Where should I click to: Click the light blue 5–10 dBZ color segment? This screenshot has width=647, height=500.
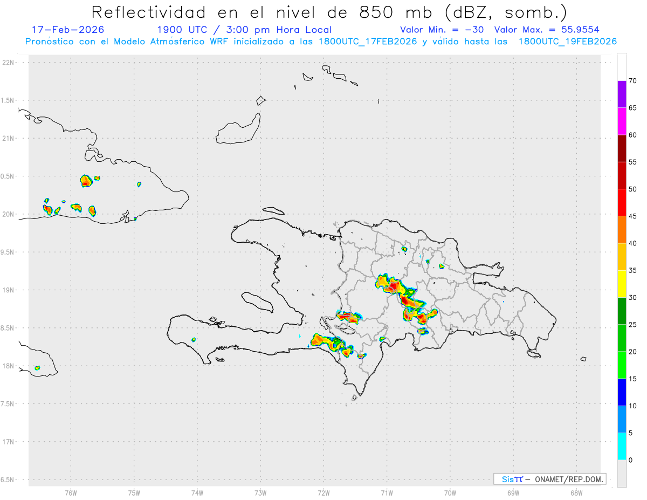tap(622, 420)
